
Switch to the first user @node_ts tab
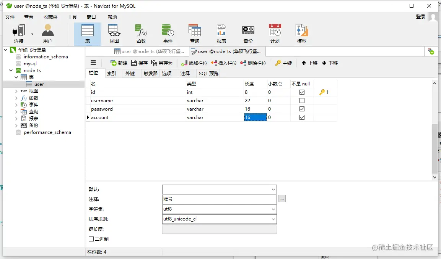149,51
